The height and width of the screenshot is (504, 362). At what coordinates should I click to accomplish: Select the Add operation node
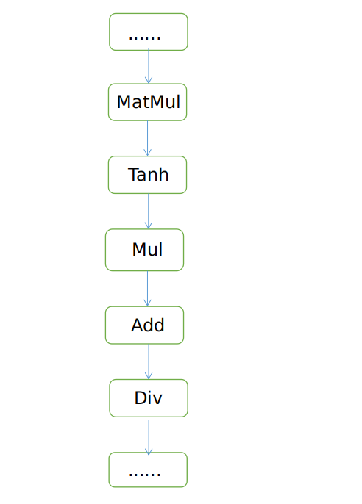(144, 325)
